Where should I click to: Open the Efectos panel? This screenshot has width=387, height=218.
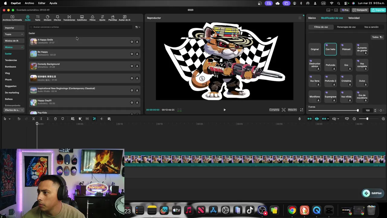click(57, 18)
